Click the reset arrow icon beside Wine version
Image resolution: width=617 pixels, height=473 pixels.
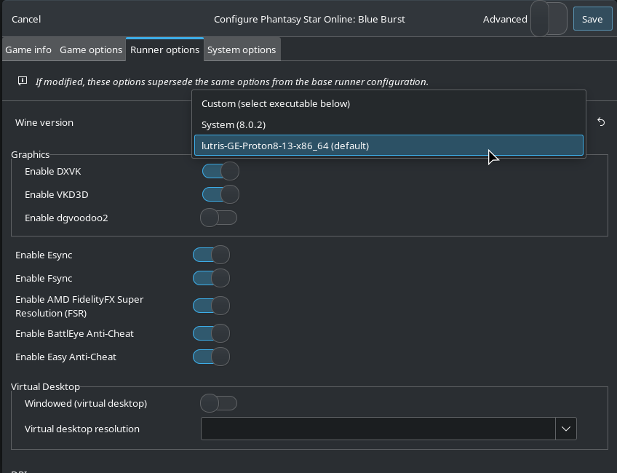601,122
